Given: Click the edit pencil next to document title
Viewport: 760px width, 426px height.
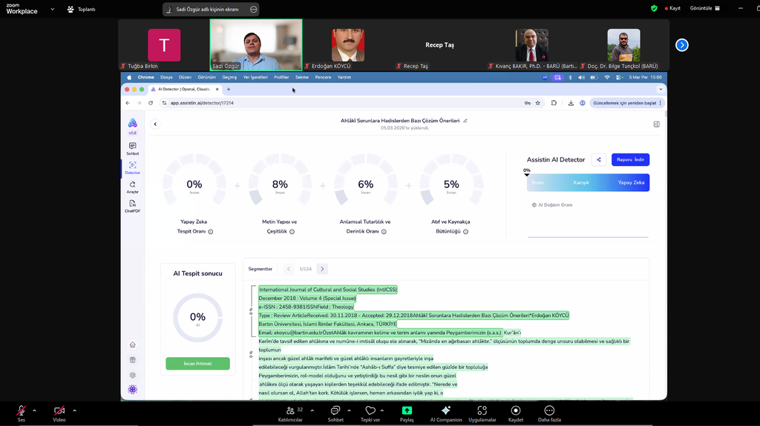Looking at the screenshot, I should point(465,120).
